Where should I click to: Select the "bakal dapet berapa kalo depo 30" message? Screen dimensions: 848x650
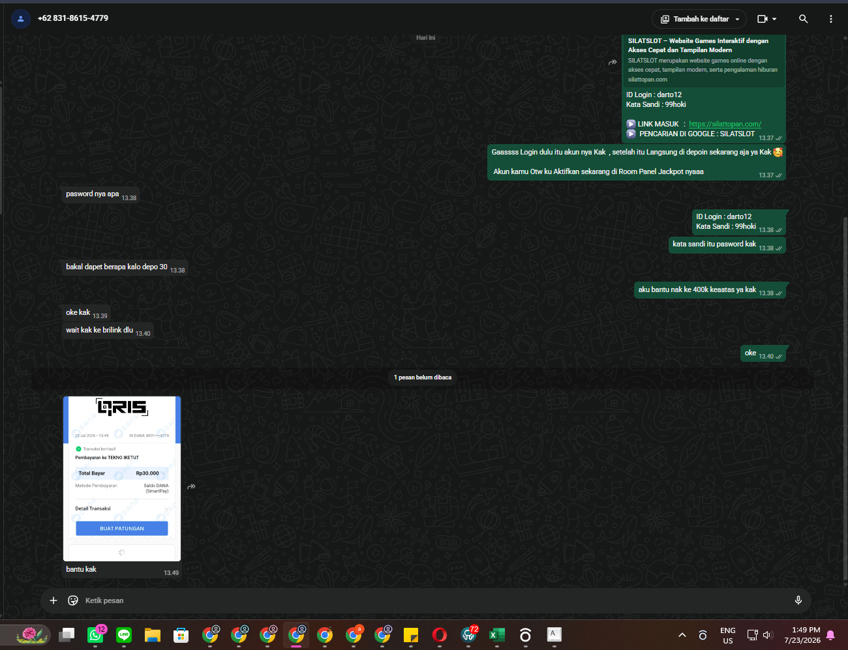[125, 267]
